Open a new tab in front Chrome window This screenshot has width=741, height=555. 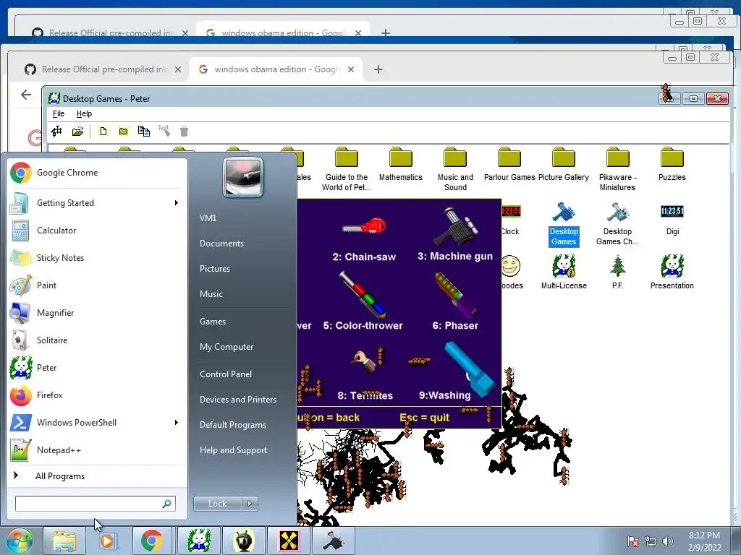378,69
